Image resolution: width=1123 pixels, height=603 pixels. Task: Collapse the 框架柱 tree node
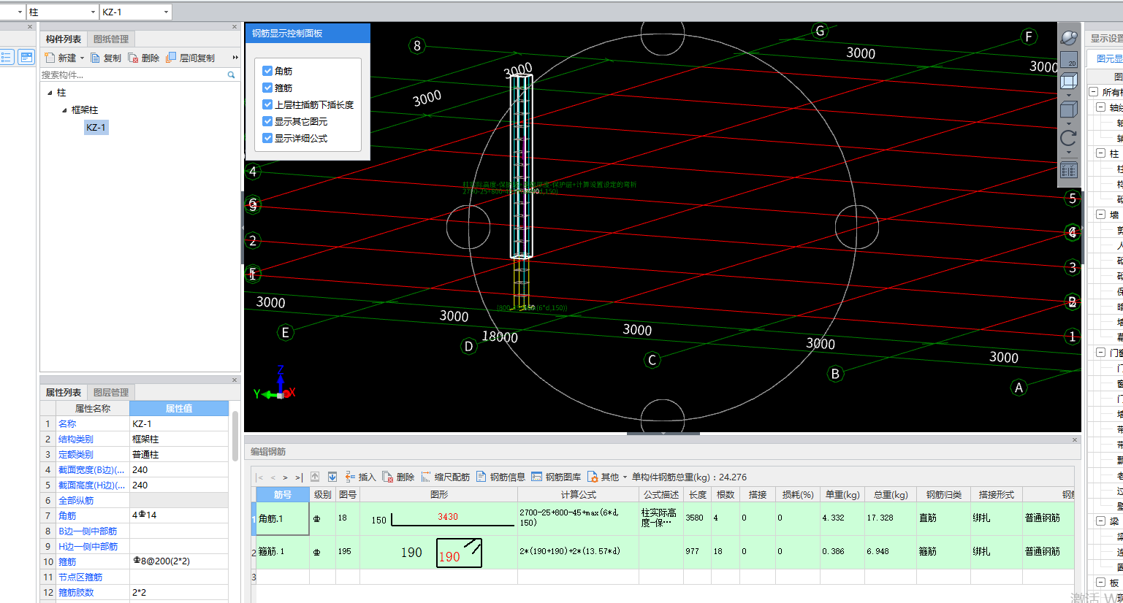(64, 110)
